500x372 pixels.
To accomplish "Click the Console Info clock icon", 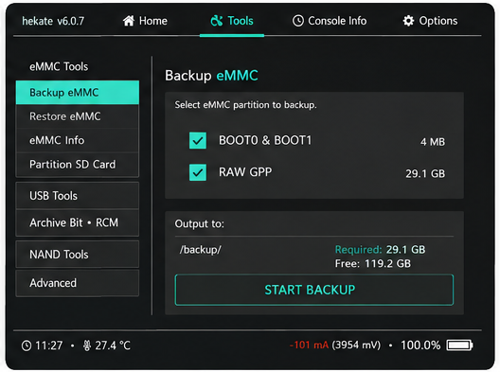I will [298, 21].
